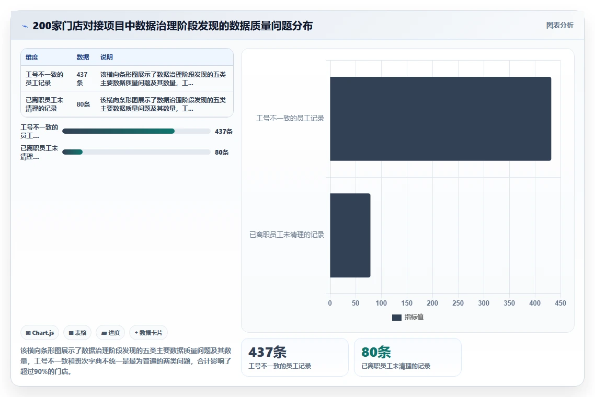Viewport: 595px width, 397px height.
Task: Toggle the 指标值 legend color box
Action: (396, 318)
